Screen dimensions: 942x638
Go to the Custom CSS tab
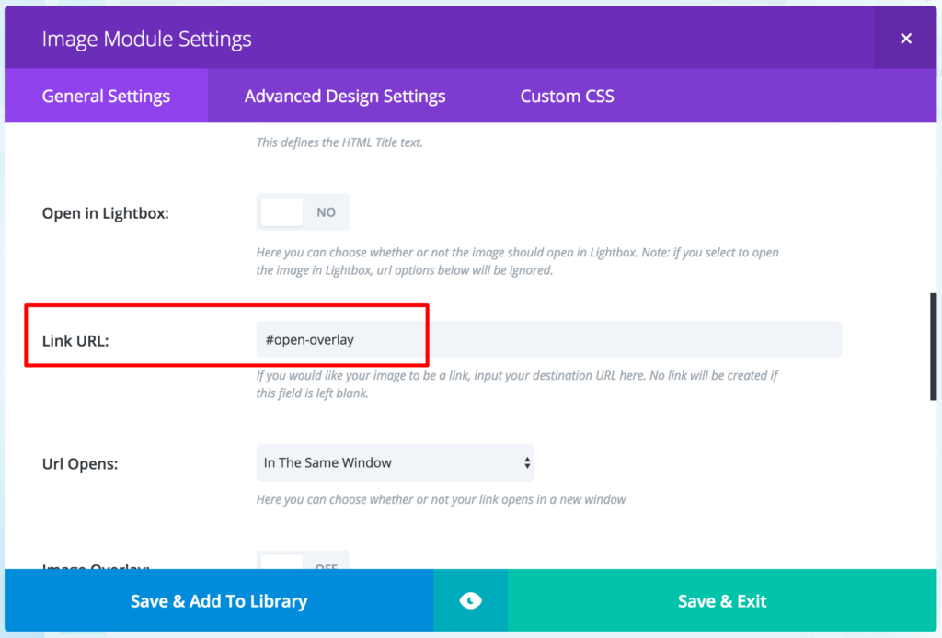click(x=567, y=96)
